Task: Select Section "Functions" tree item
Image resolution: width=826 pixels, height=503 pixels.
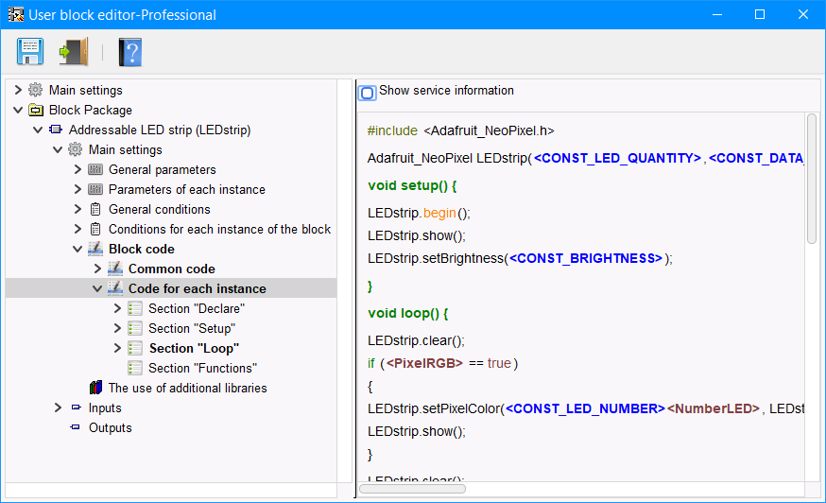Action: [202, 369]
